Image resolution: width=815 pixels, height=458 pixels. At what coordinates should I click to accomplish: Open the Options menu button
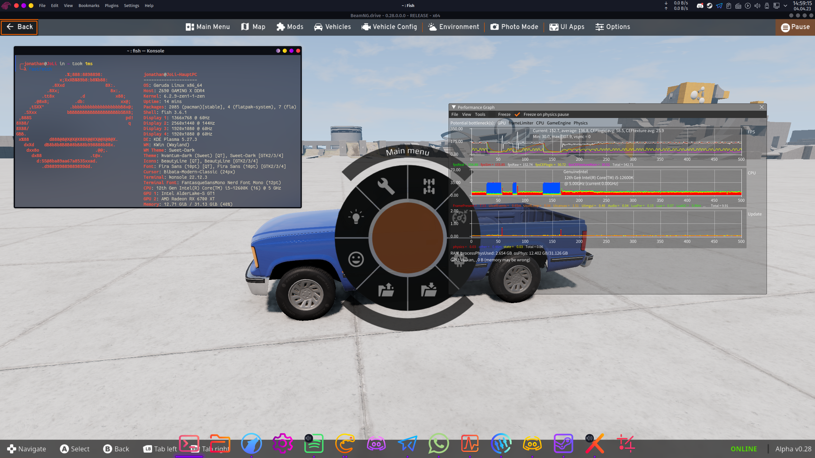(x=613, y=27)
